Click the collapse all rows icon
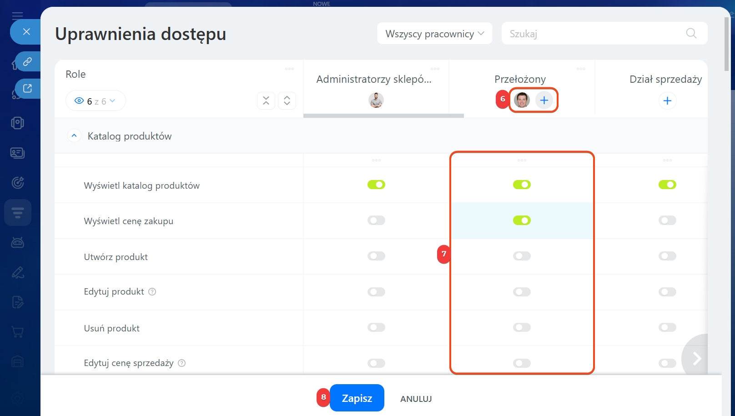 tap(266, 100)
